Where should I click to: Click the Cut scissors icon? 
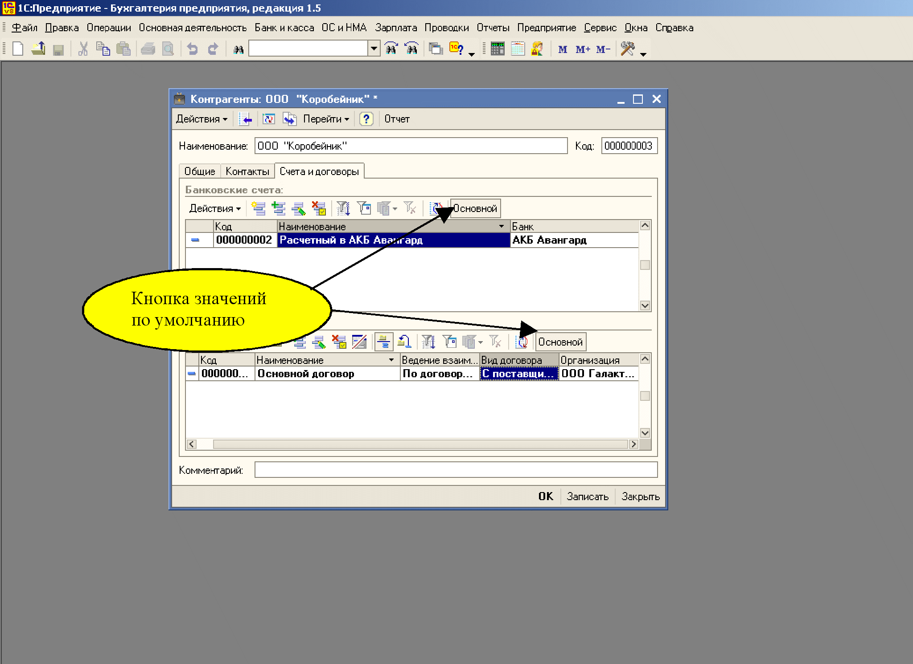[83, 49]
